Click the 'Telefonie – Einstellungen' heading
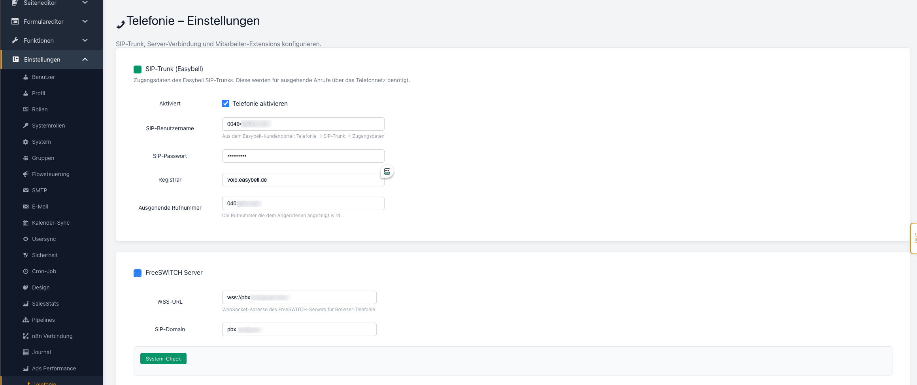 (x=193, y=21)
